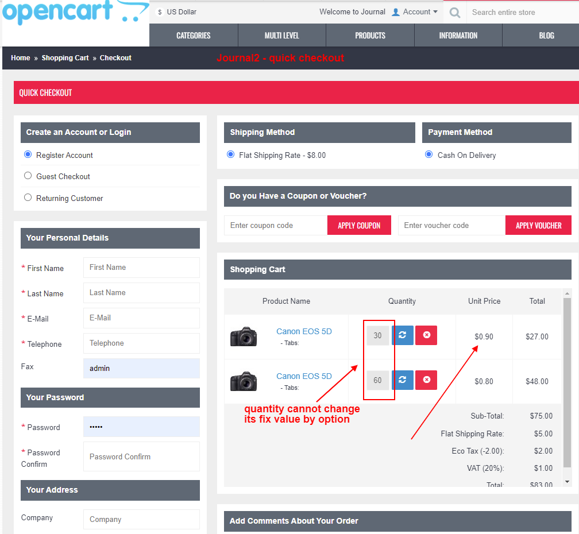579x534 pixels.
Task: Select Cash On Delivery payment method
Action: click(428, 153)
